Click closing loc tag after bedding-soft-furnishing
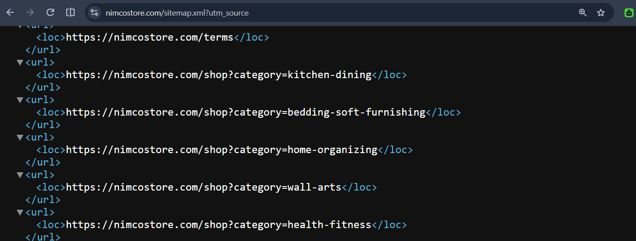636x241 pixels. coord(443,112)
